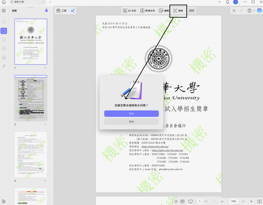
Task: Open the home icon in title bar
Action: coord(4,2)
